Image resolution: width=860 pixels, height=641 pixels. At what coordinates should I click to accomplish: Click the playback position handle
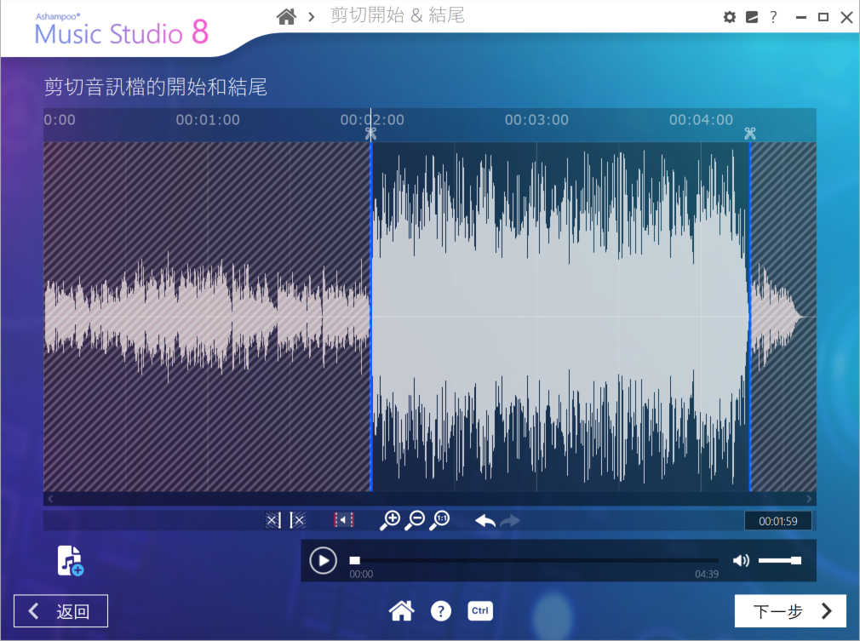[355, 560]
